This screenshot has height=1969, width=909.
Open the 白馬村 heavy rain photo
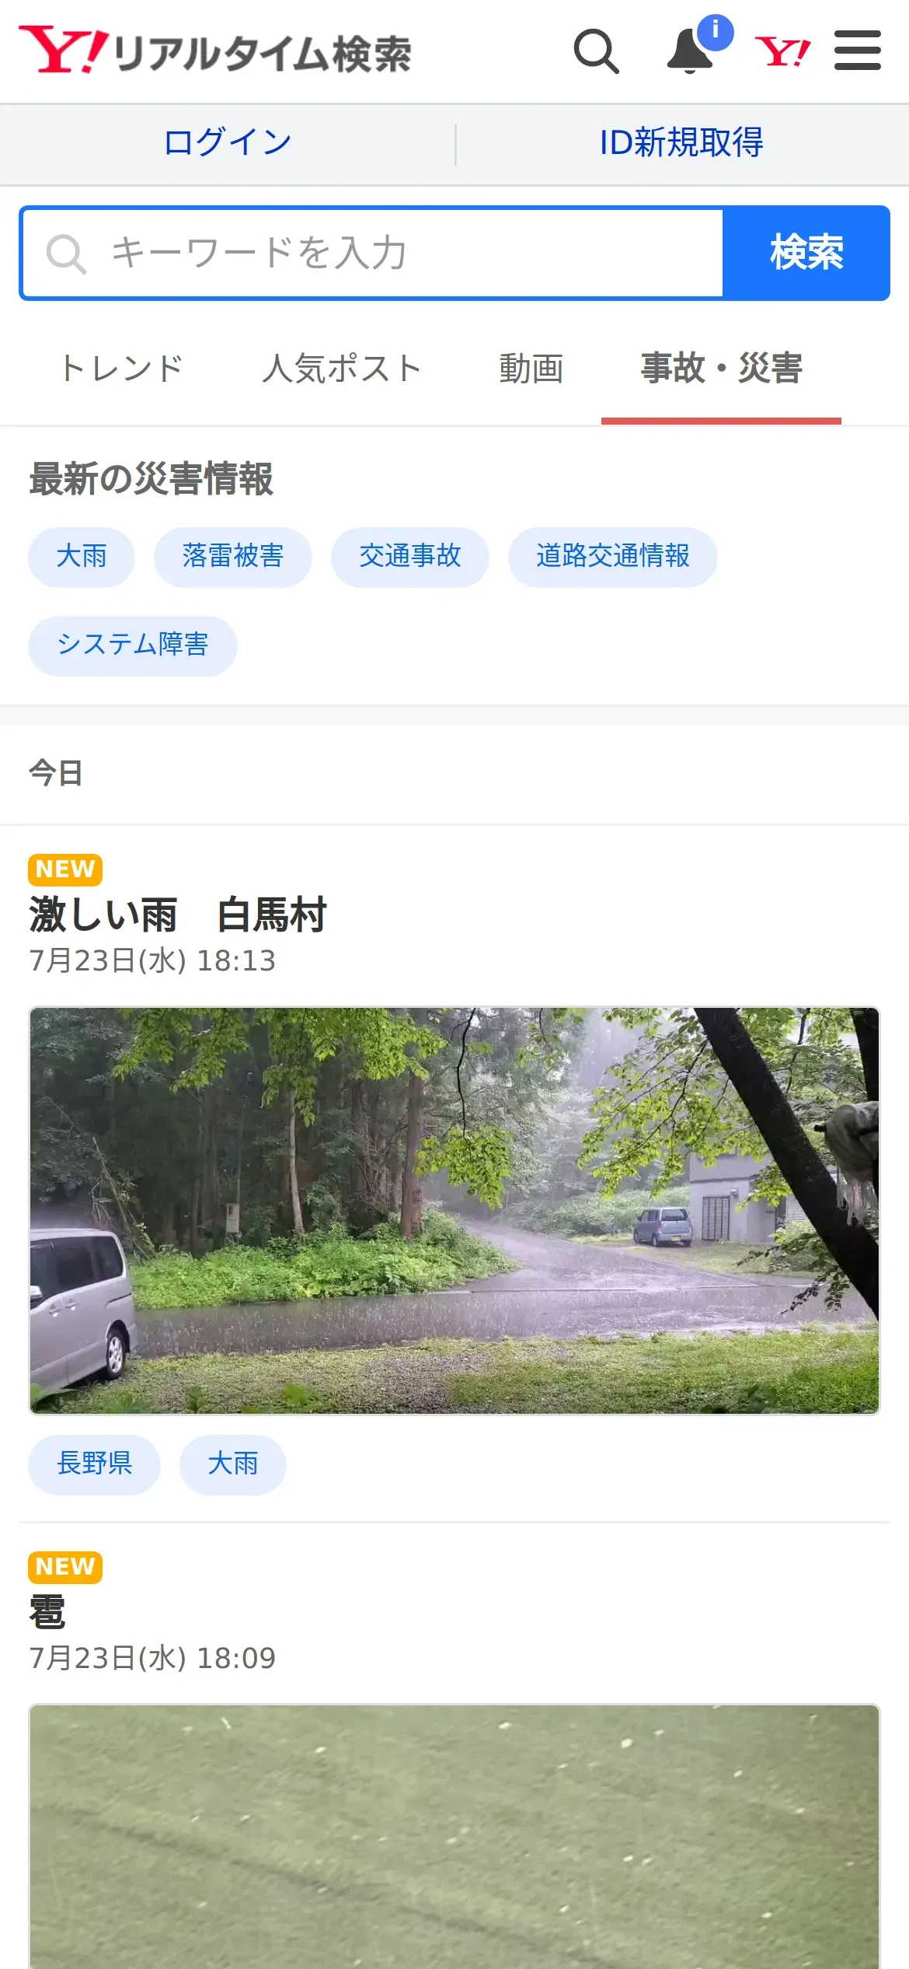point(454,1211)
